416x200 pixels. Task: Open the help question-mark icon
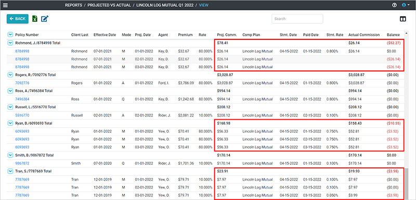[x=395, y=5]
